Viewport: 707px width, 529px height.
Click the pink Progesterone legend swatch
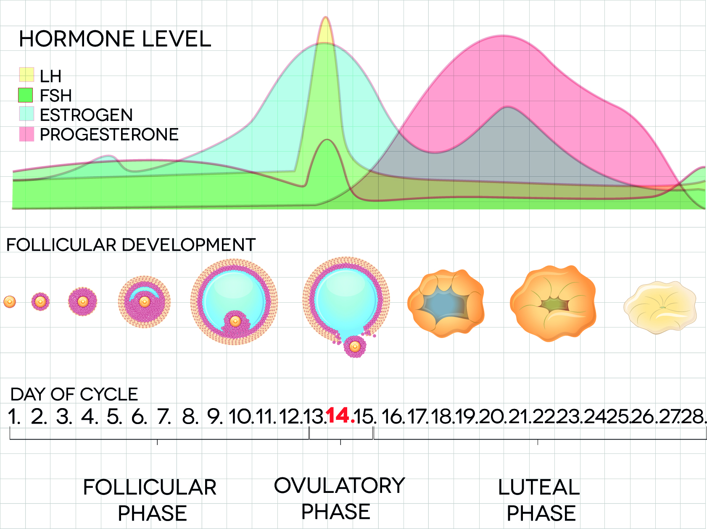26,134
